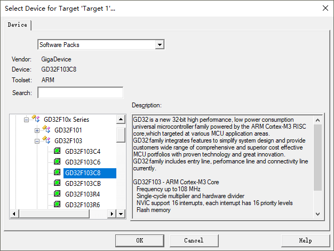Expand the GD32F101 tree node

(x=37, y=130)
